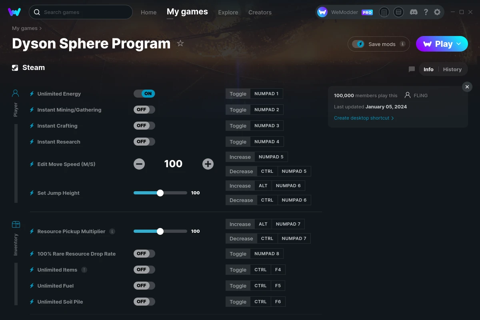Enable the Instant Crafting toggle
The height and width of the screenshot is (320, 480).
(x=144, y=125)
